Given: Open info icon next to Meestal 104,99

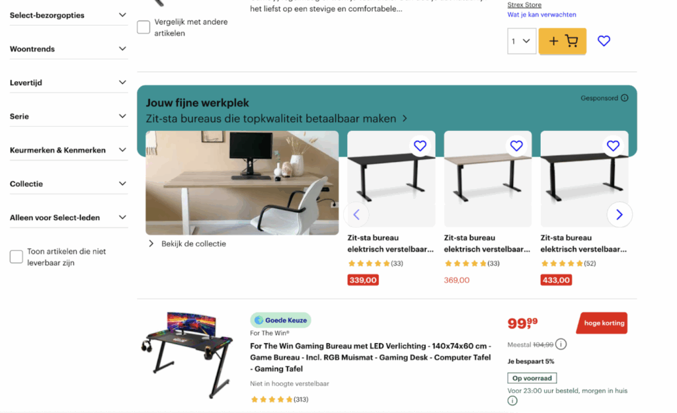Looking at the screenshot, I should (561, 344).
